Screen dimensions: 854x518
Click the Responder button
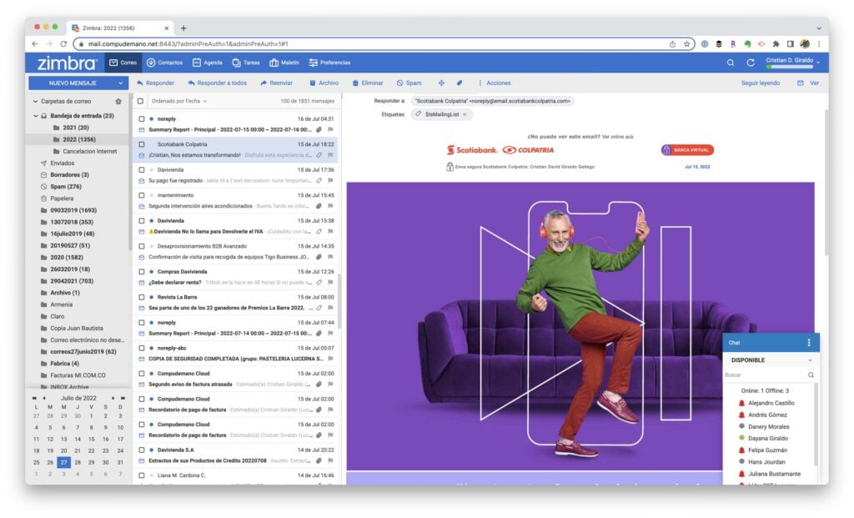[155, 83]
